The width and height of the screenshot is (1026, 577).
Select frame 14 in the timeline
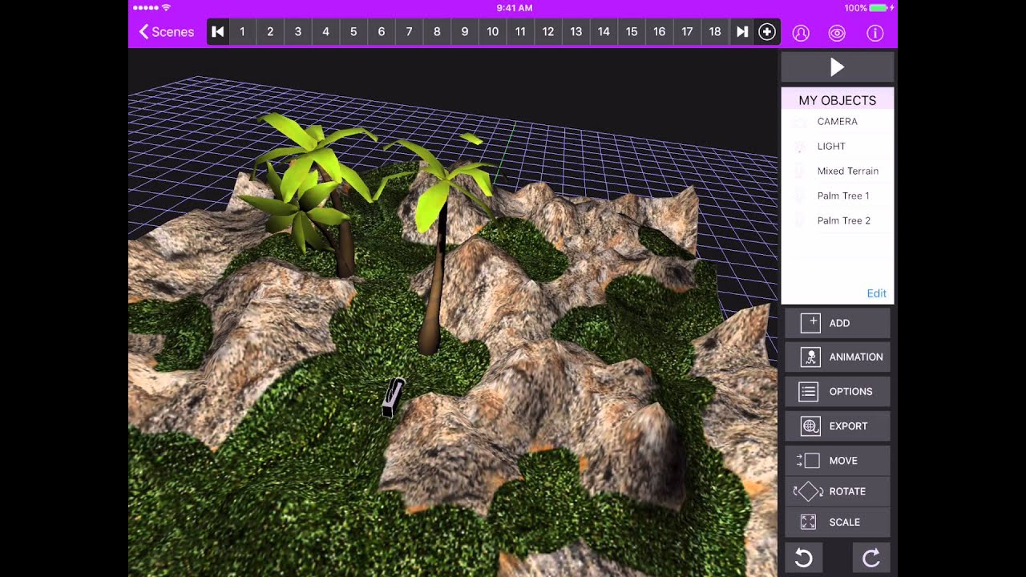[x=604, y=31]
